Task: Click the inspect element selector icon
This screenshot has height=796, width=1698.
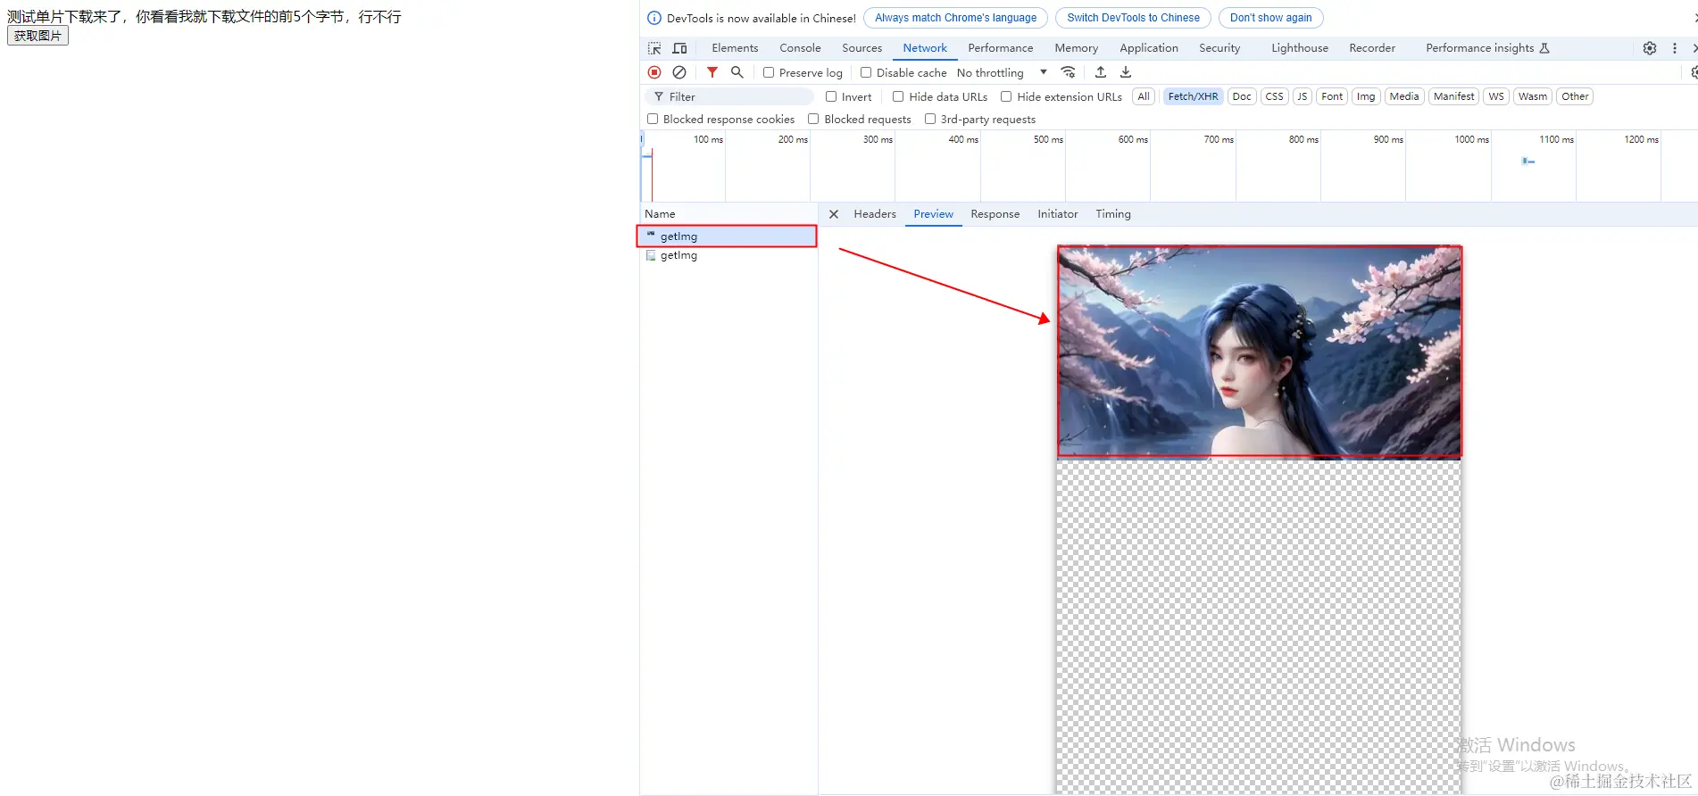Action: pos(654,48)
